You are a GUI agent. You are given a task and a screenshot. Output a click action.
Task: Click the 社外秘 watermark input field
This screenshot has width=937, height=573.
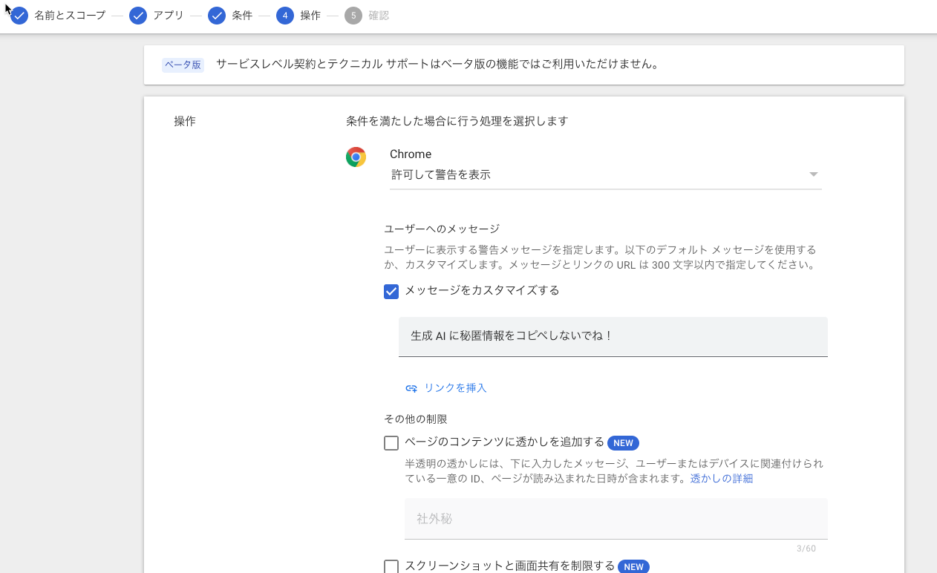(x=616, y=518)
